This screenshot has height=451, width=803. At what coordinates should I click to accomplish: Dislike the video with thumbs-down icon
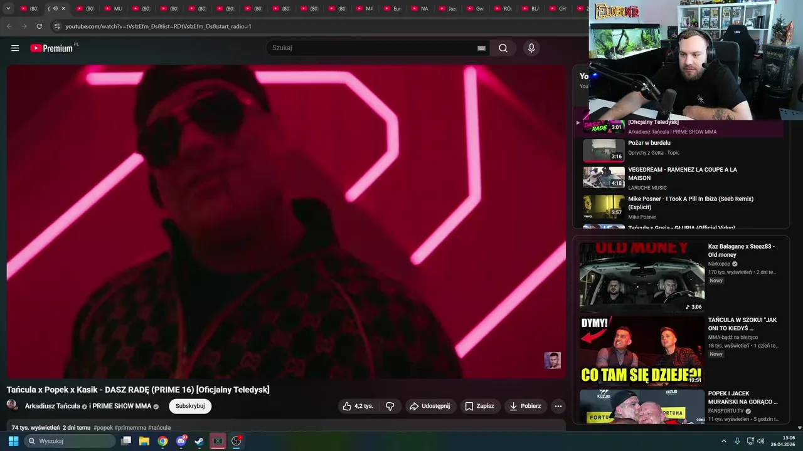click(x=390, y=406)
